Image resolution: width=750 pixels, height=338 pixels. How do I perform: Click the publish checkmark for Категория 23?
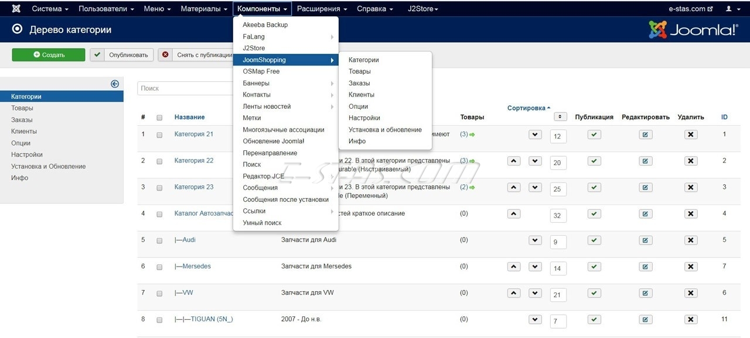(x=594, y=187)
